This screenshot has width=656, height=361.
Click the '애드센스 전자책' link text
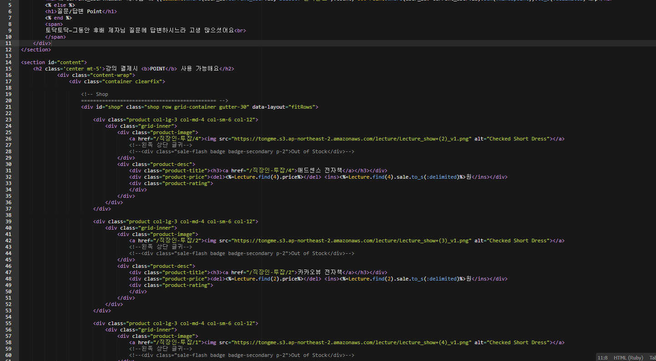(x=320, y=170)
